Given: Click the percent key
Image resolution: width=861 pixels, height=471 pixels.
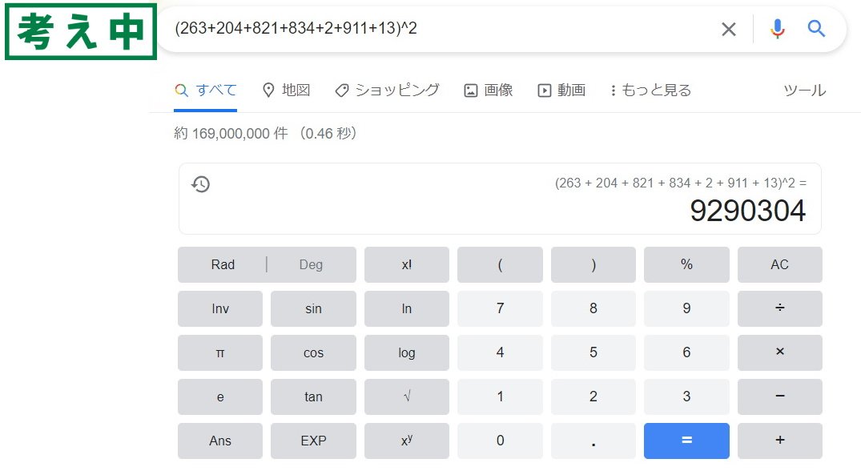Looking at the screenshot, I should click(686, 264).
